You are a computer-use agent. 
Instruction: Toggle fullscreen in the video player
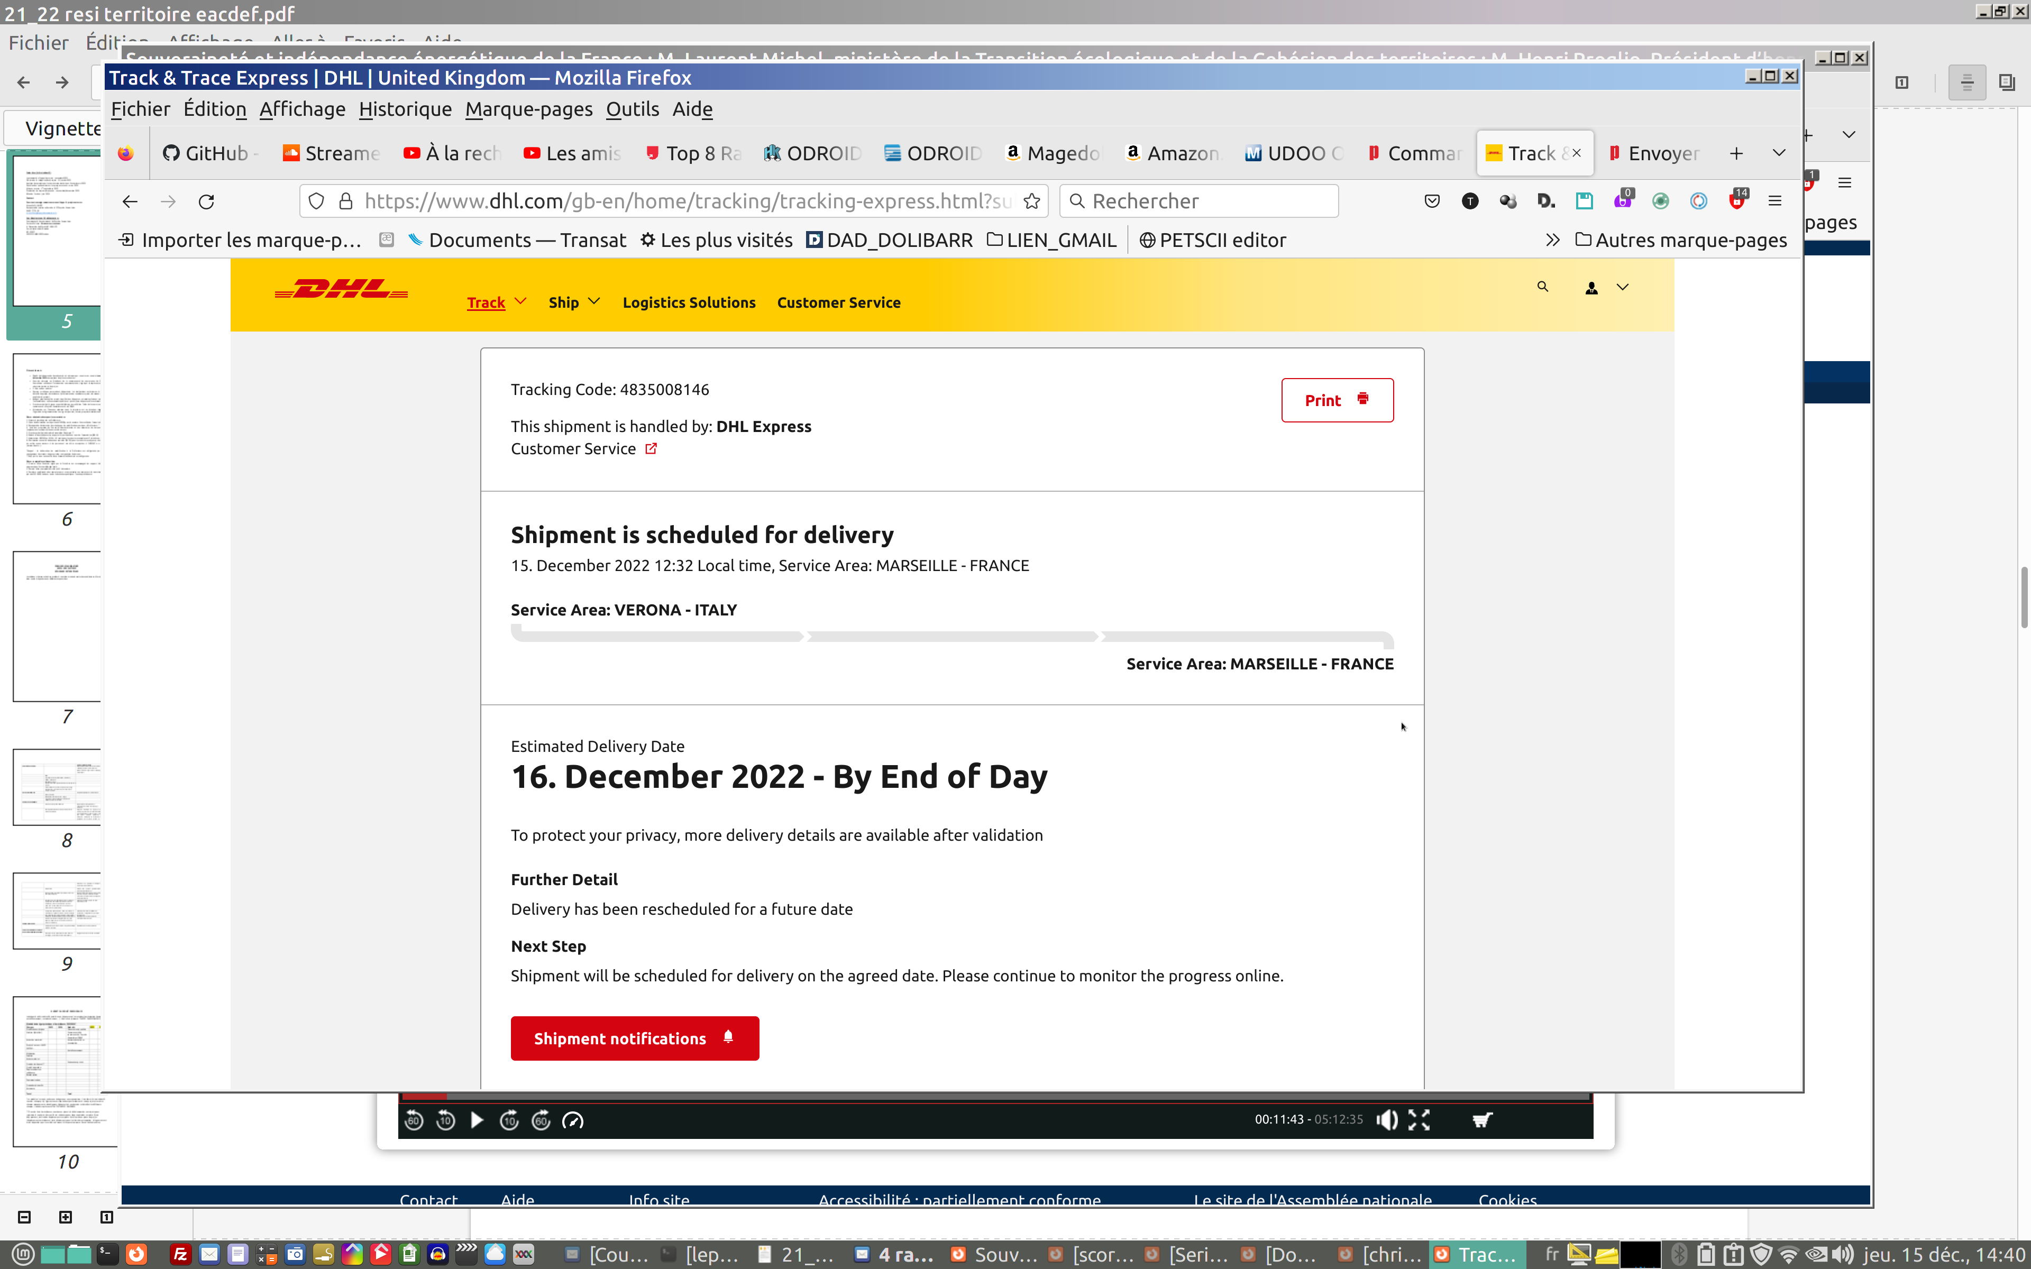click(1419, 1119)
